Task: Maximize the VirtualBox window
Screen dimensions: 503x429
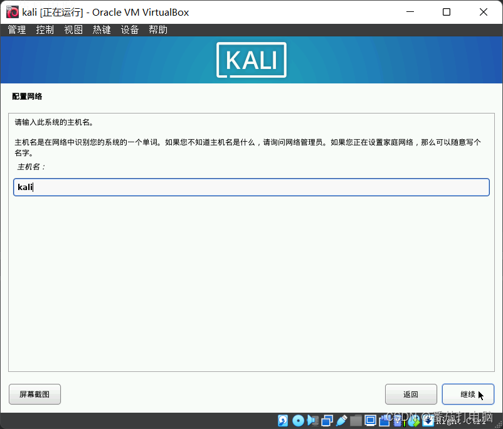Action: 446,12
